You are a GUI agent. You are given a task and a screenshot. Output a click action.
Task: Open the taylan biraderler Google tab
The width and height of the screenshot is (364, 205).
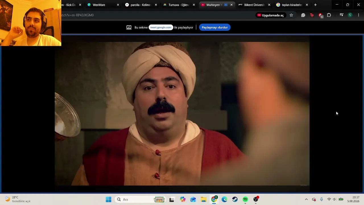point(292,5)
